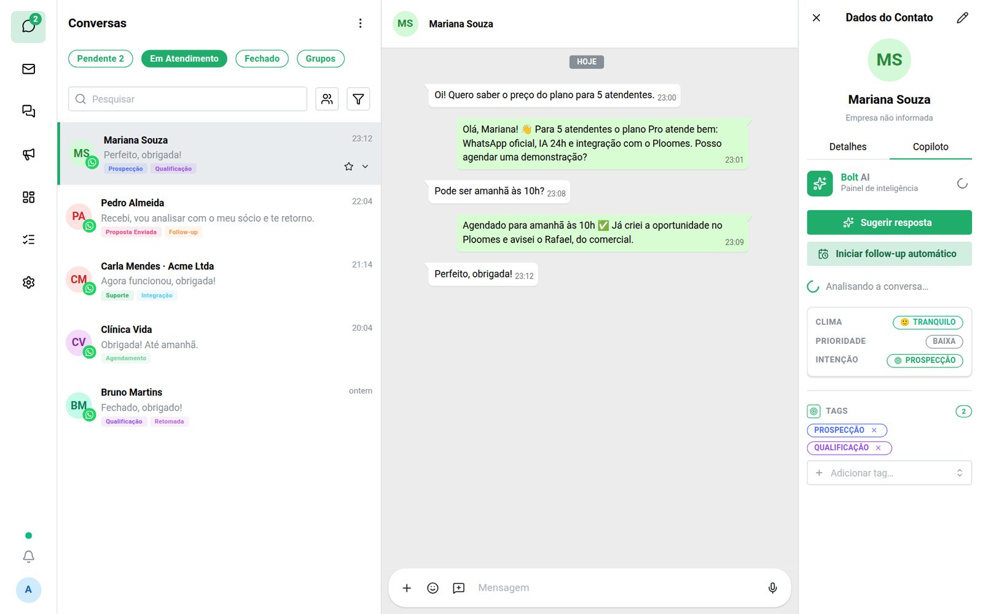This screenshot has height=614, width=983.
Task: Open the conversations icon with badge 2
Action: click(28, 26)
